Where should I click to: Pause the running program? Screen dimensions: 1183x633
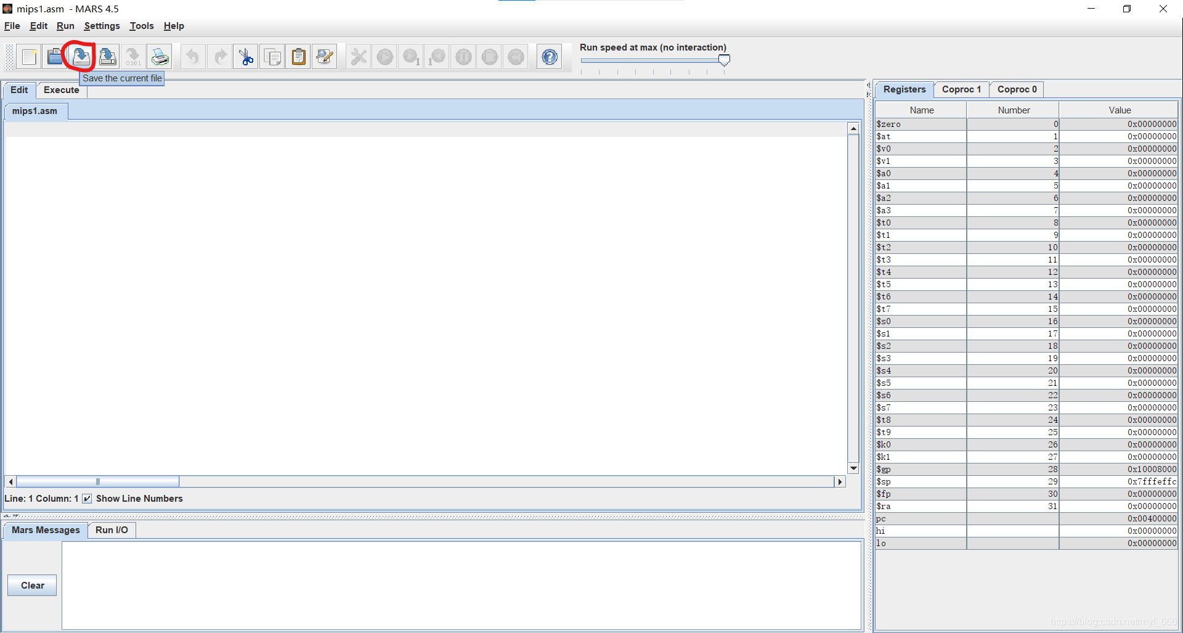[463, 57]
